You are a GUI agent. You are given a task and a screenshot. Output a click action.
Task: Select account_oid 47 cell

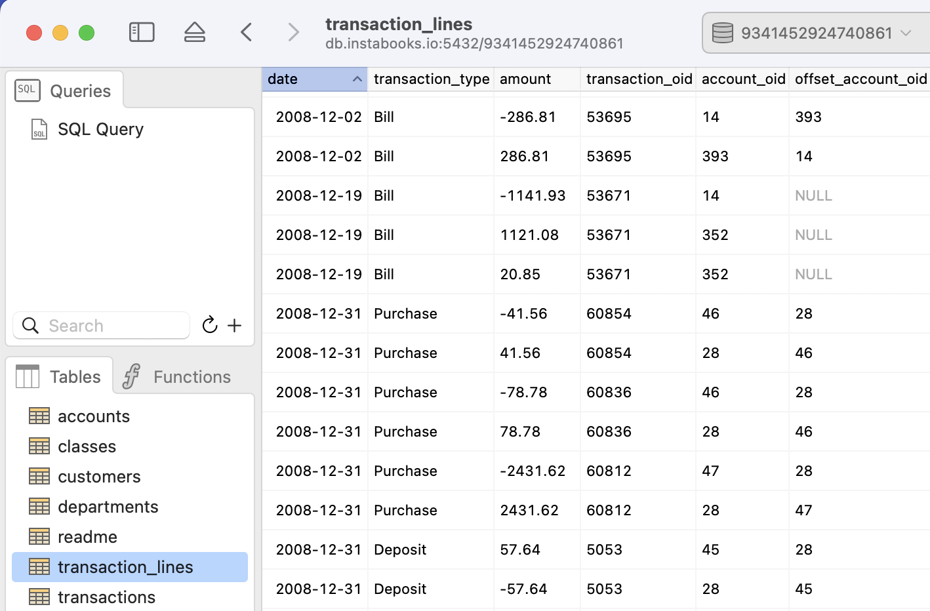coord(742,471)
